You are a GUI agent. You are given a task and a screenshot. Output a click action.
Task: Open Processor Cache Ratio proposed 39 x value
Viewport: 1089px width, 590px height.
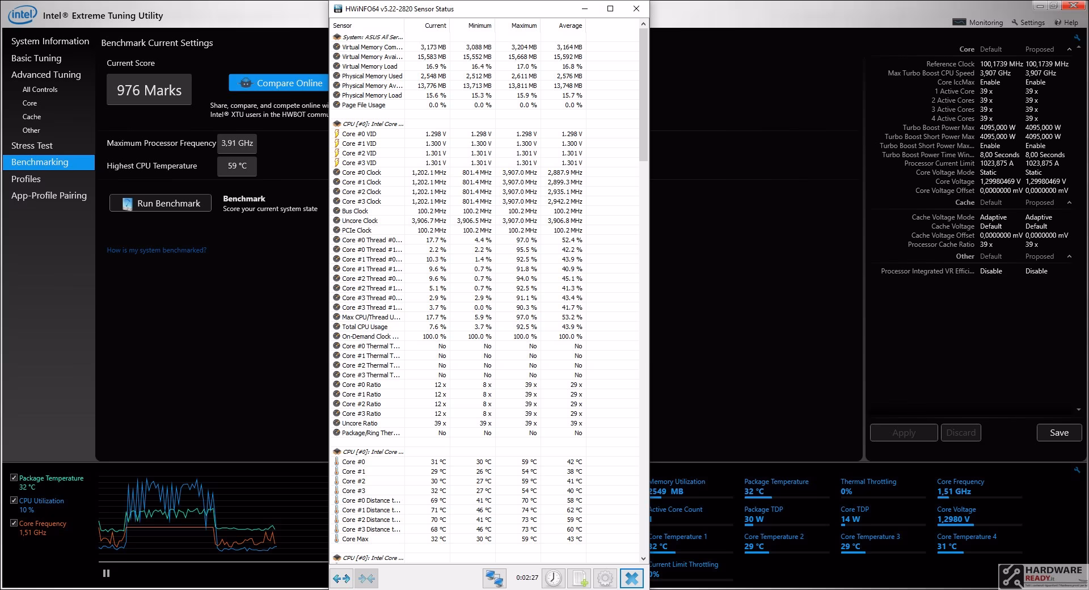1032,245
